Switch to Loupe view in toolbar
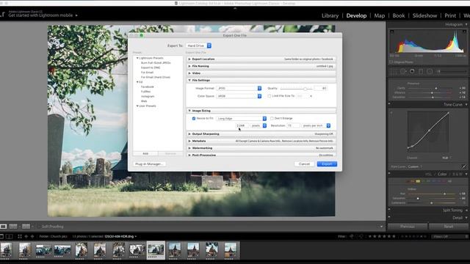 click(x=3, y=227)
